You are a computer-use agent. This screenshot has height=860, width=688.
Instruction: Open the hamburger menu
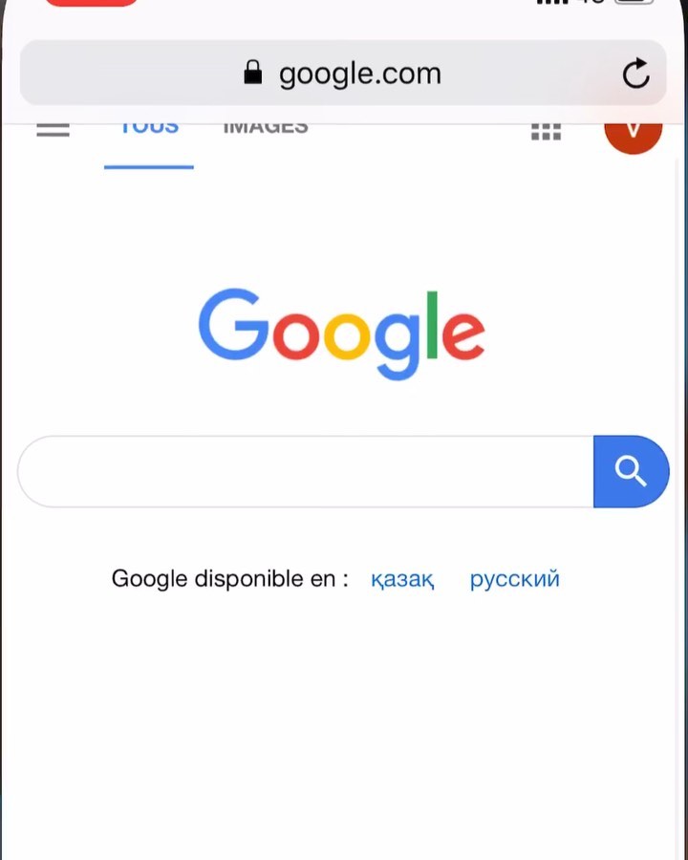(54, 130)
